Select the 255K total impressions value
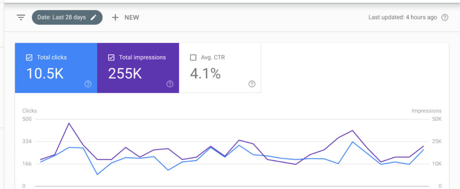The width and height of the screenshot is (460, 189). tap(125, 73)
